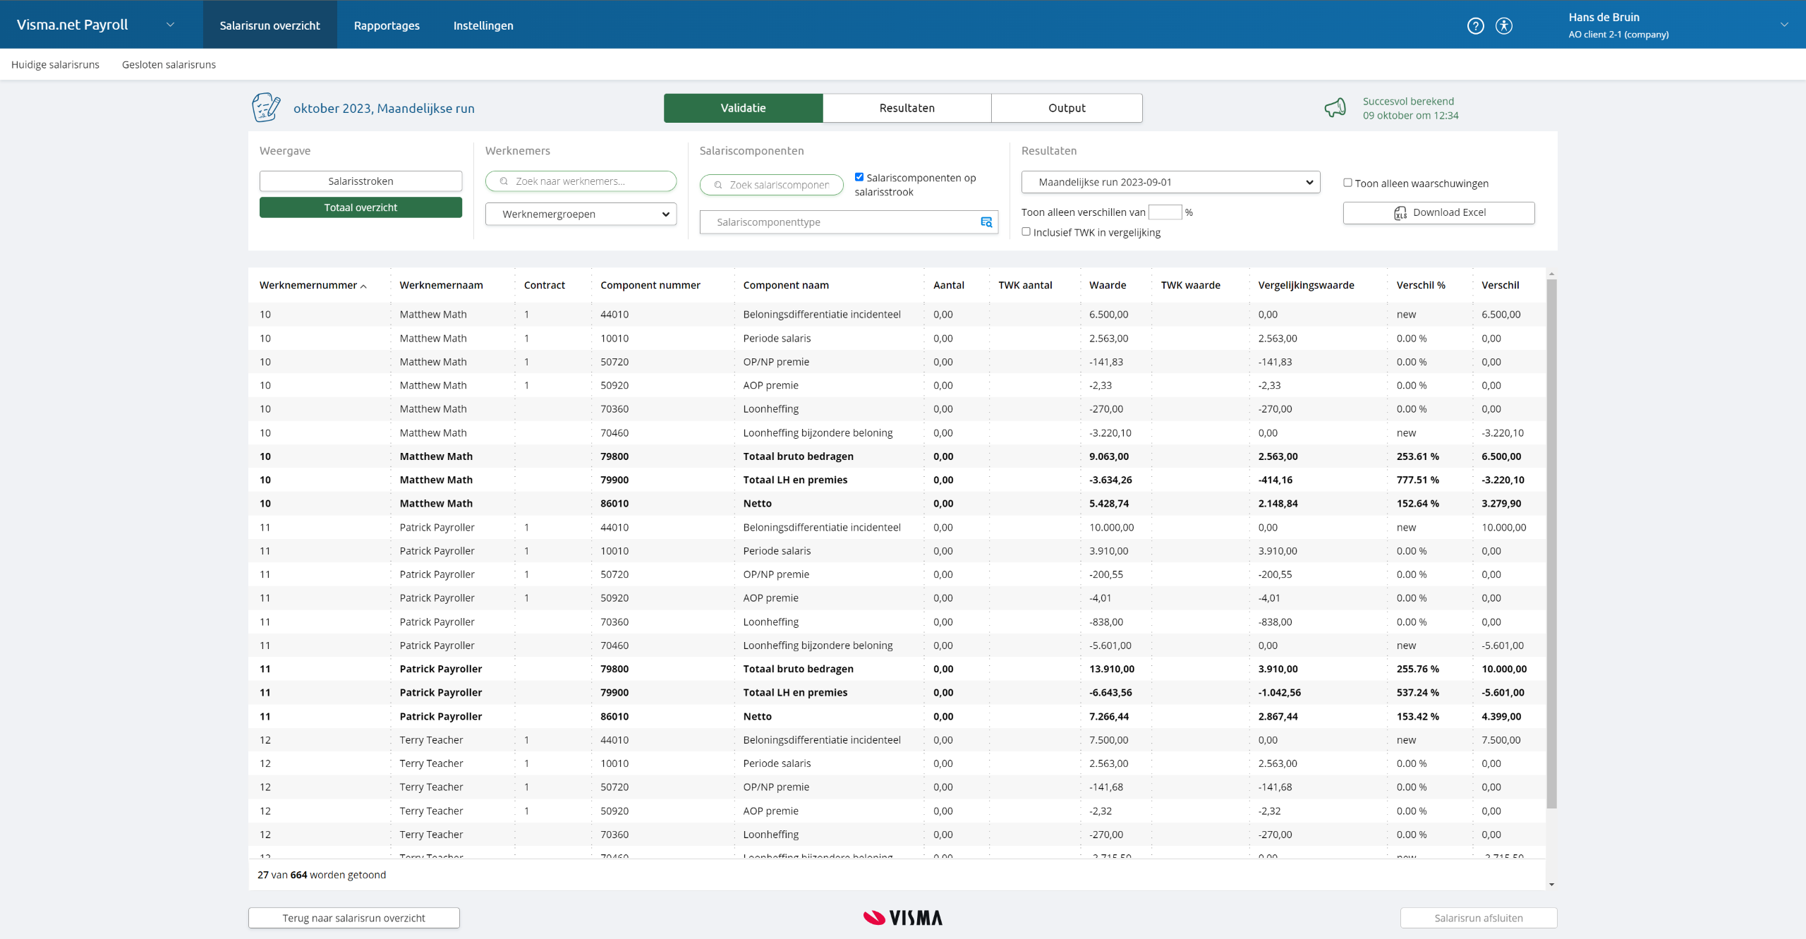Click the document icon next to oktober 2023

265,108
